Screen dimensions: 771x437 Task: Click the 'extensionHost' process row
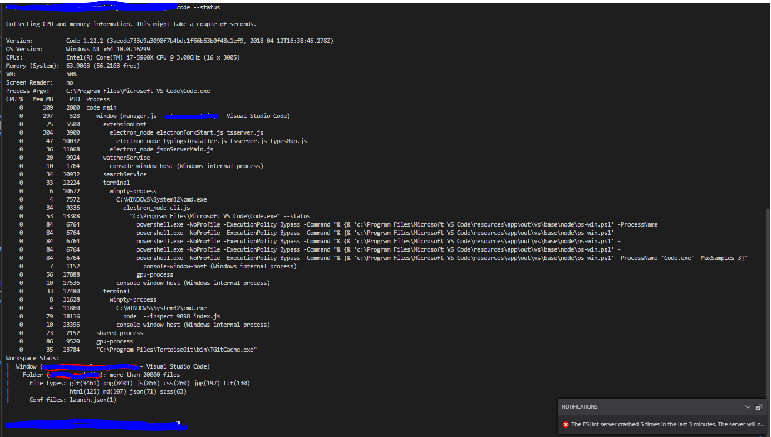tap(83, 125)
